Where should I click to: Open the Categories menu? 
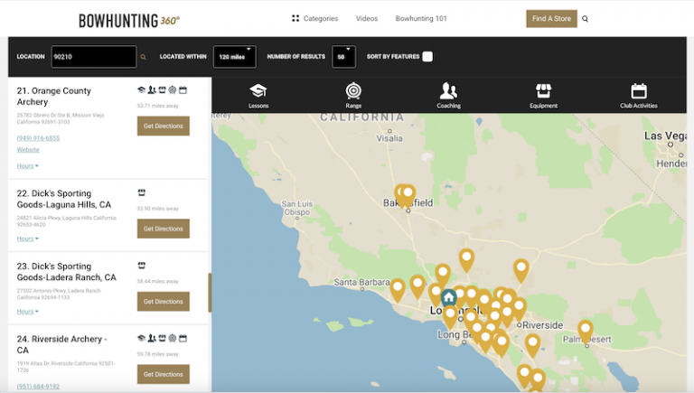314,19
